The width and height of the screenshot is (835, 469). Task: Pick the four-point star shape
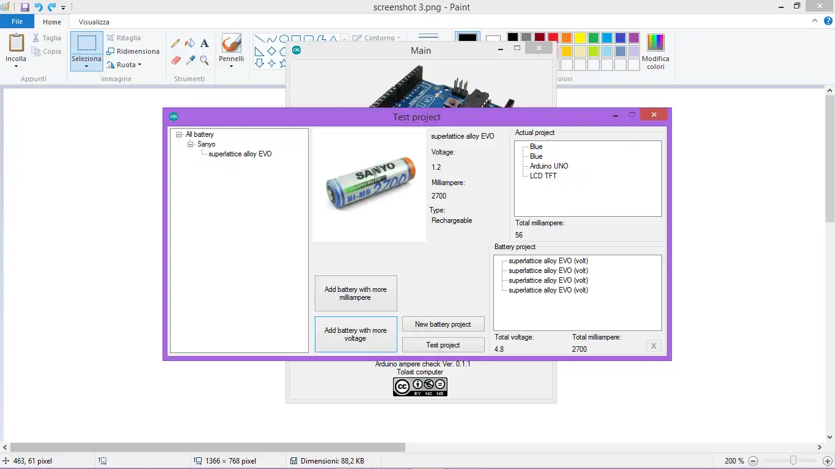point(271,63)
